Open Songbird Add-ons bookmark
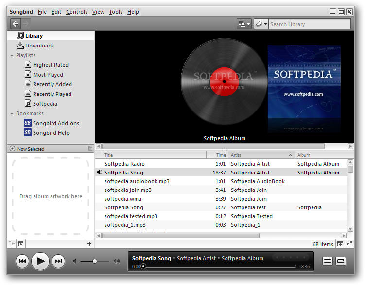365x285 pixels. click(x=56, y=123)
